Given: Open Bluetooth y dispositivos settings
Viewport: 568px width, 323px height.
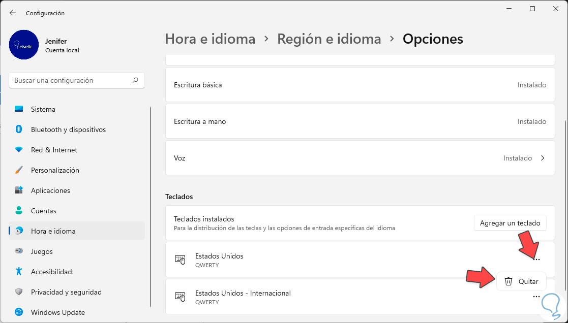Looking at the screenshot, I should point(68,130).
